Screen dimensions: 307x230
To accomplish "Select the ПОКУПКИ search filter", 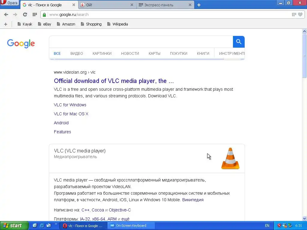I will pos(179,53).
